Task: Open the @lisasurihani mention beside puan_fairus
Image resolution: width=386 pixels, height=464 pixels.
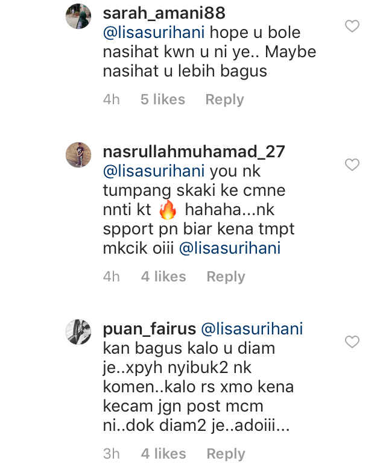Action: [252, 329]
